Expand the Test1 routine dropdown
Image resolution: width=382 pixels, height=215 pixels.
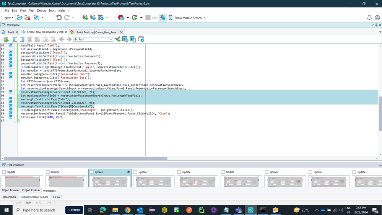pyautogui.click(x=111, y=39)
